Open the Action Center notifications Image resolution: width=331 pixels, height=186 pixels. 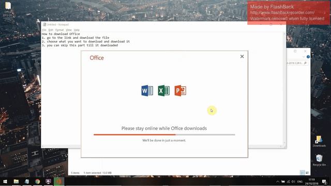(x=324, y=181)
